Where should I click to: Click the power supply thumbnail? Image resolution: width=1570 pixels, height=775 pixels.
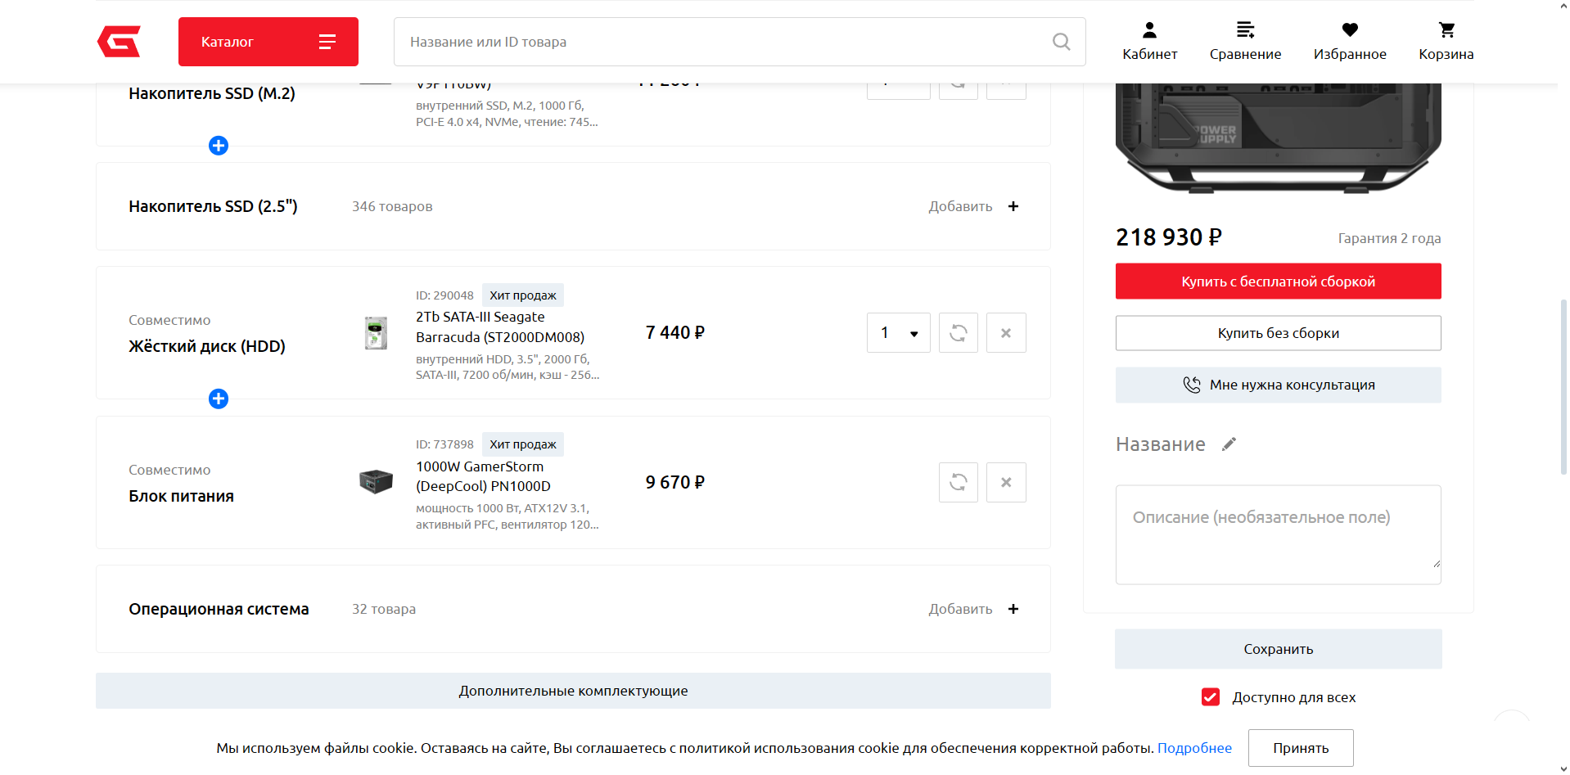tap(376, 481)
